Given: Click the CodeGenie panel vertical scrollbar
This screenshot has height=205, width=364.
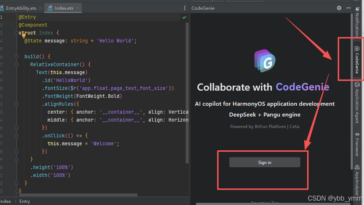Looking at the screenshot, I should [352, 92].
